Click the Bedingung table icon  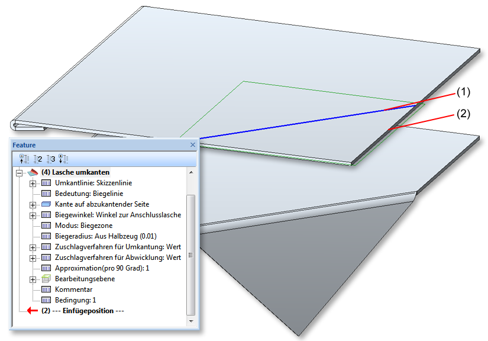click(x=46, y=300)
